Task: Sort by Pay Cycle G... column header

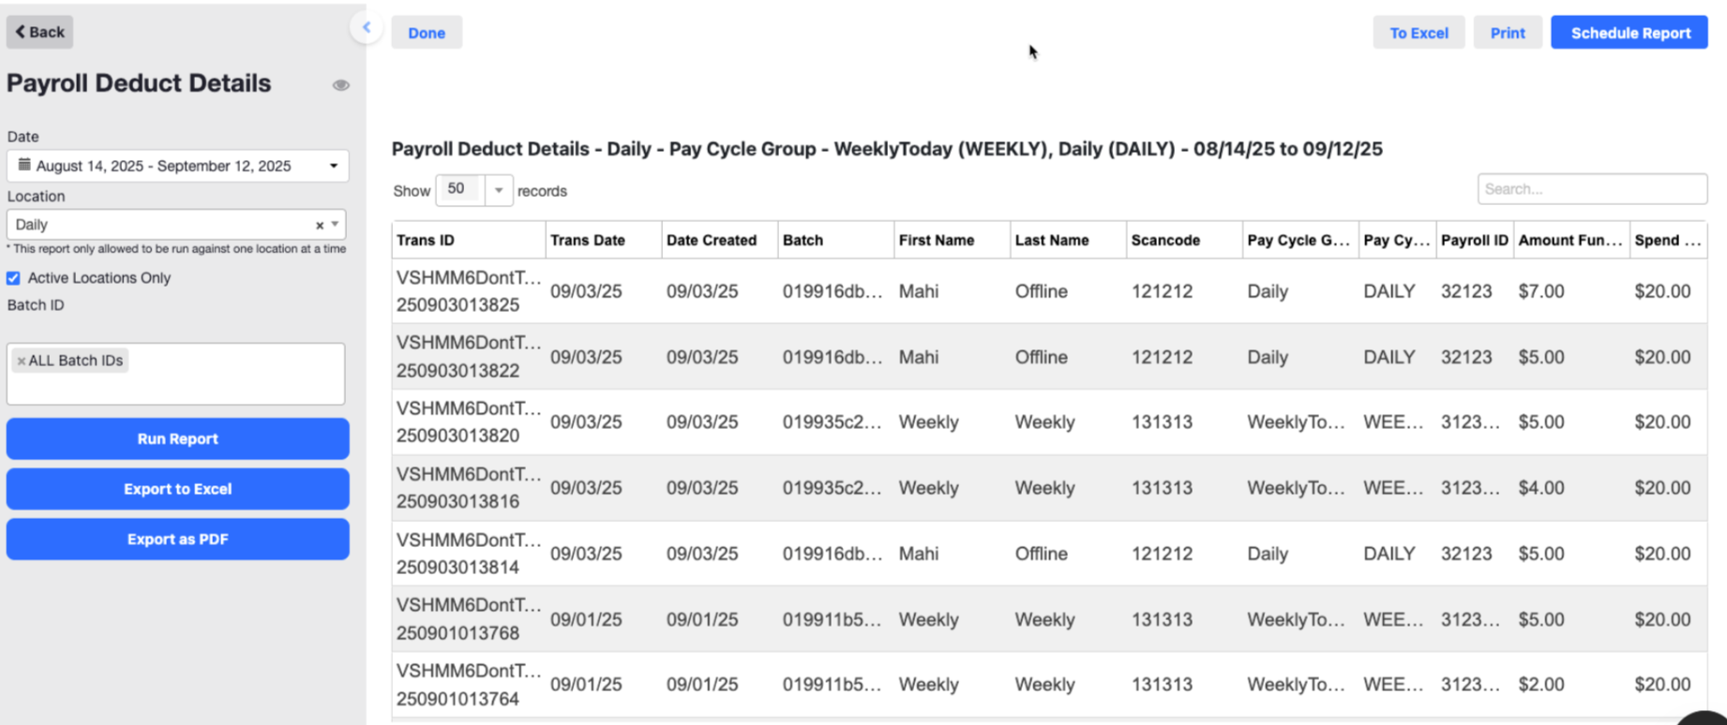Action: point(1301,240)
